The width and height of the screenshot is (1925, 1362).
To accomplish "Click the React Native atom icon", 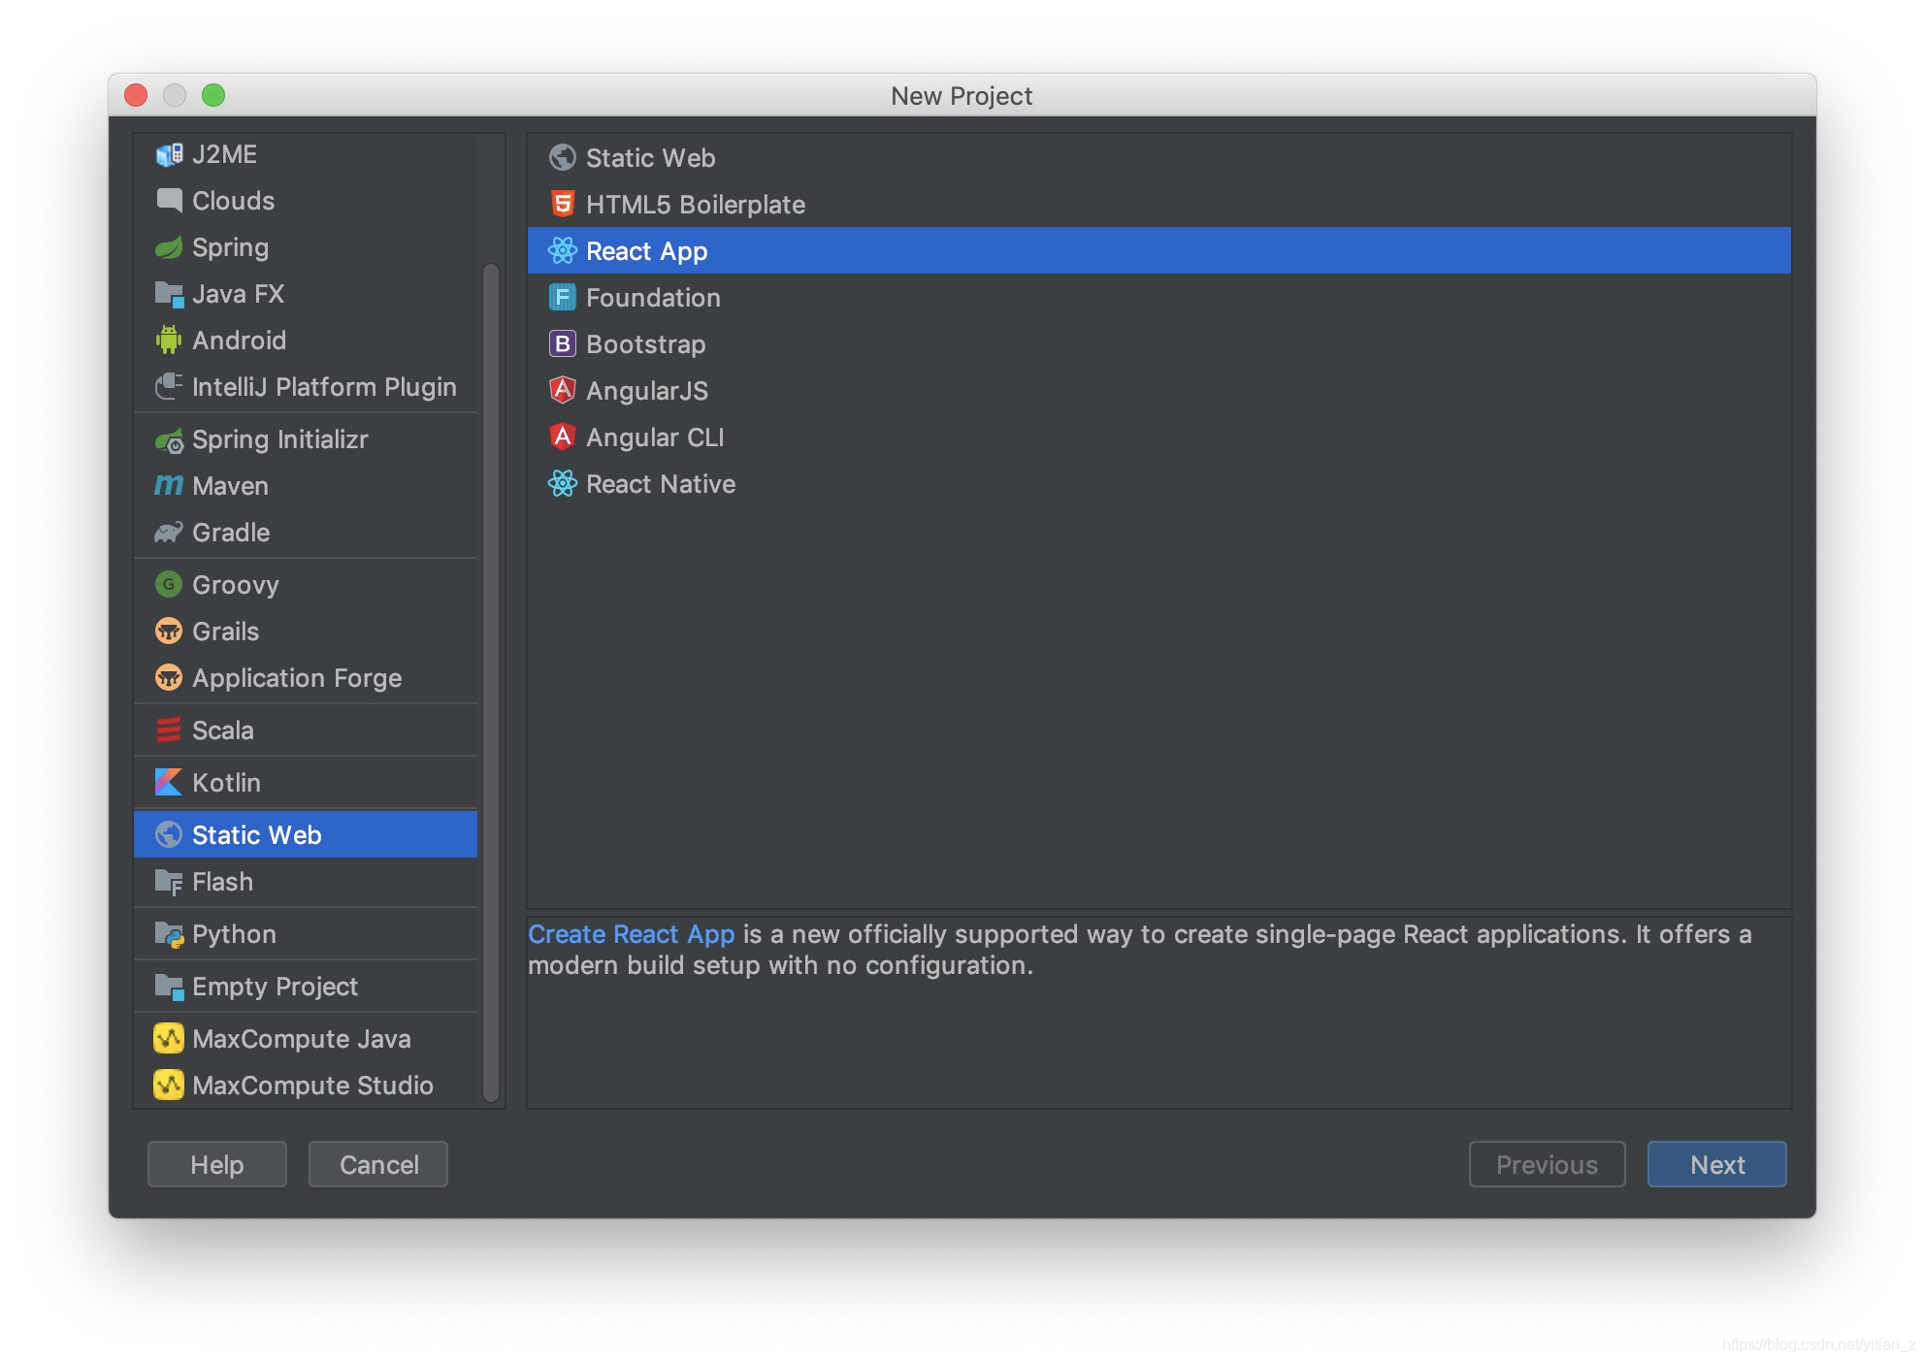I will coord(562,483).
